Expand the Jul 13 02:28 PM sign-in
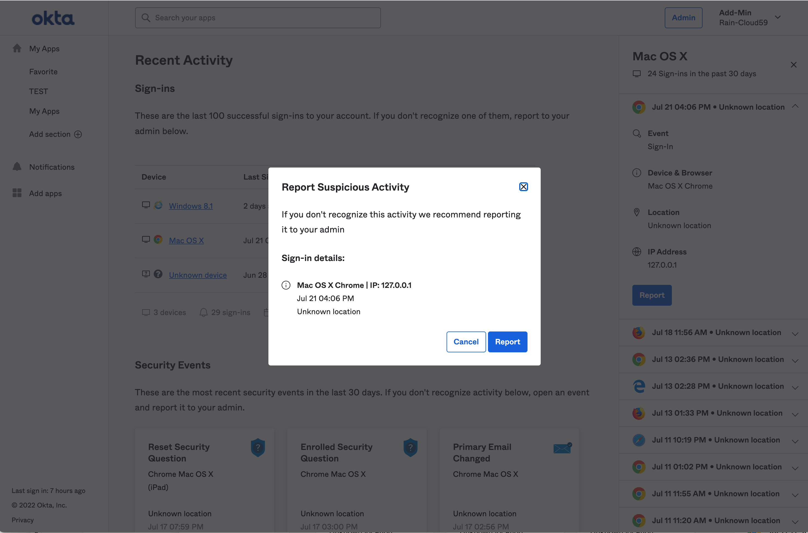Image resolution: width=808 pixels, height=533 pixels. (x=795, y=387)
